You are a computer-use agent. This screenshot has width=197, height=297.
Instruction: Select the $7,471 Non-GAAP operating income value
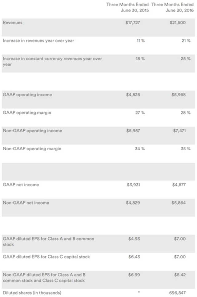179,131
